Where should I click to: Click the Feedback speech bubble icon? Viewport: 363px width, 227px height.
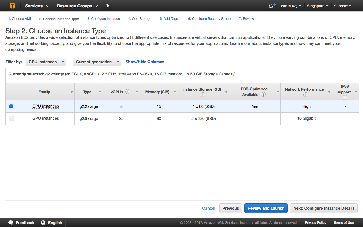11,223
